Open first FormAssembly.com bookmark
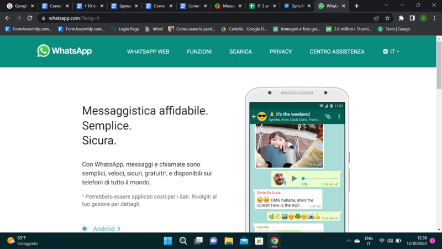The width and height of the screenshot is (442, 249). pyautogui.click(x=29, y=29)
